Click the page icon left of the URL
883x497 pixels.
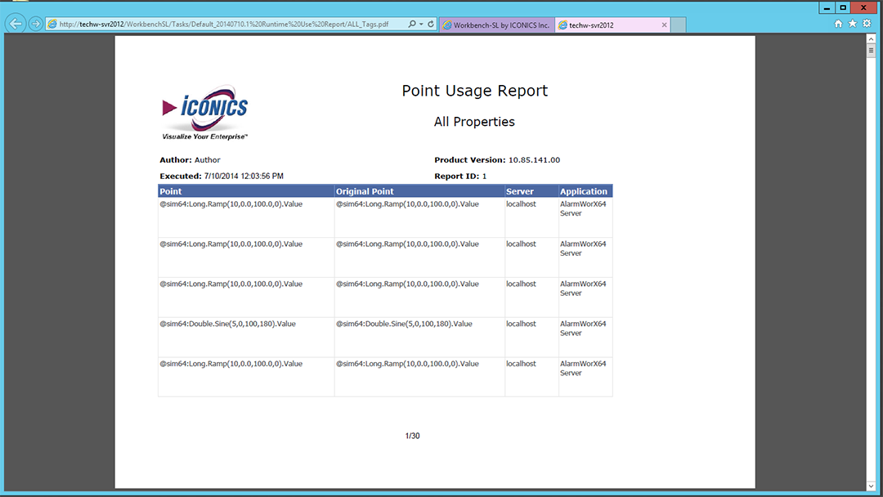pos(52,25)
